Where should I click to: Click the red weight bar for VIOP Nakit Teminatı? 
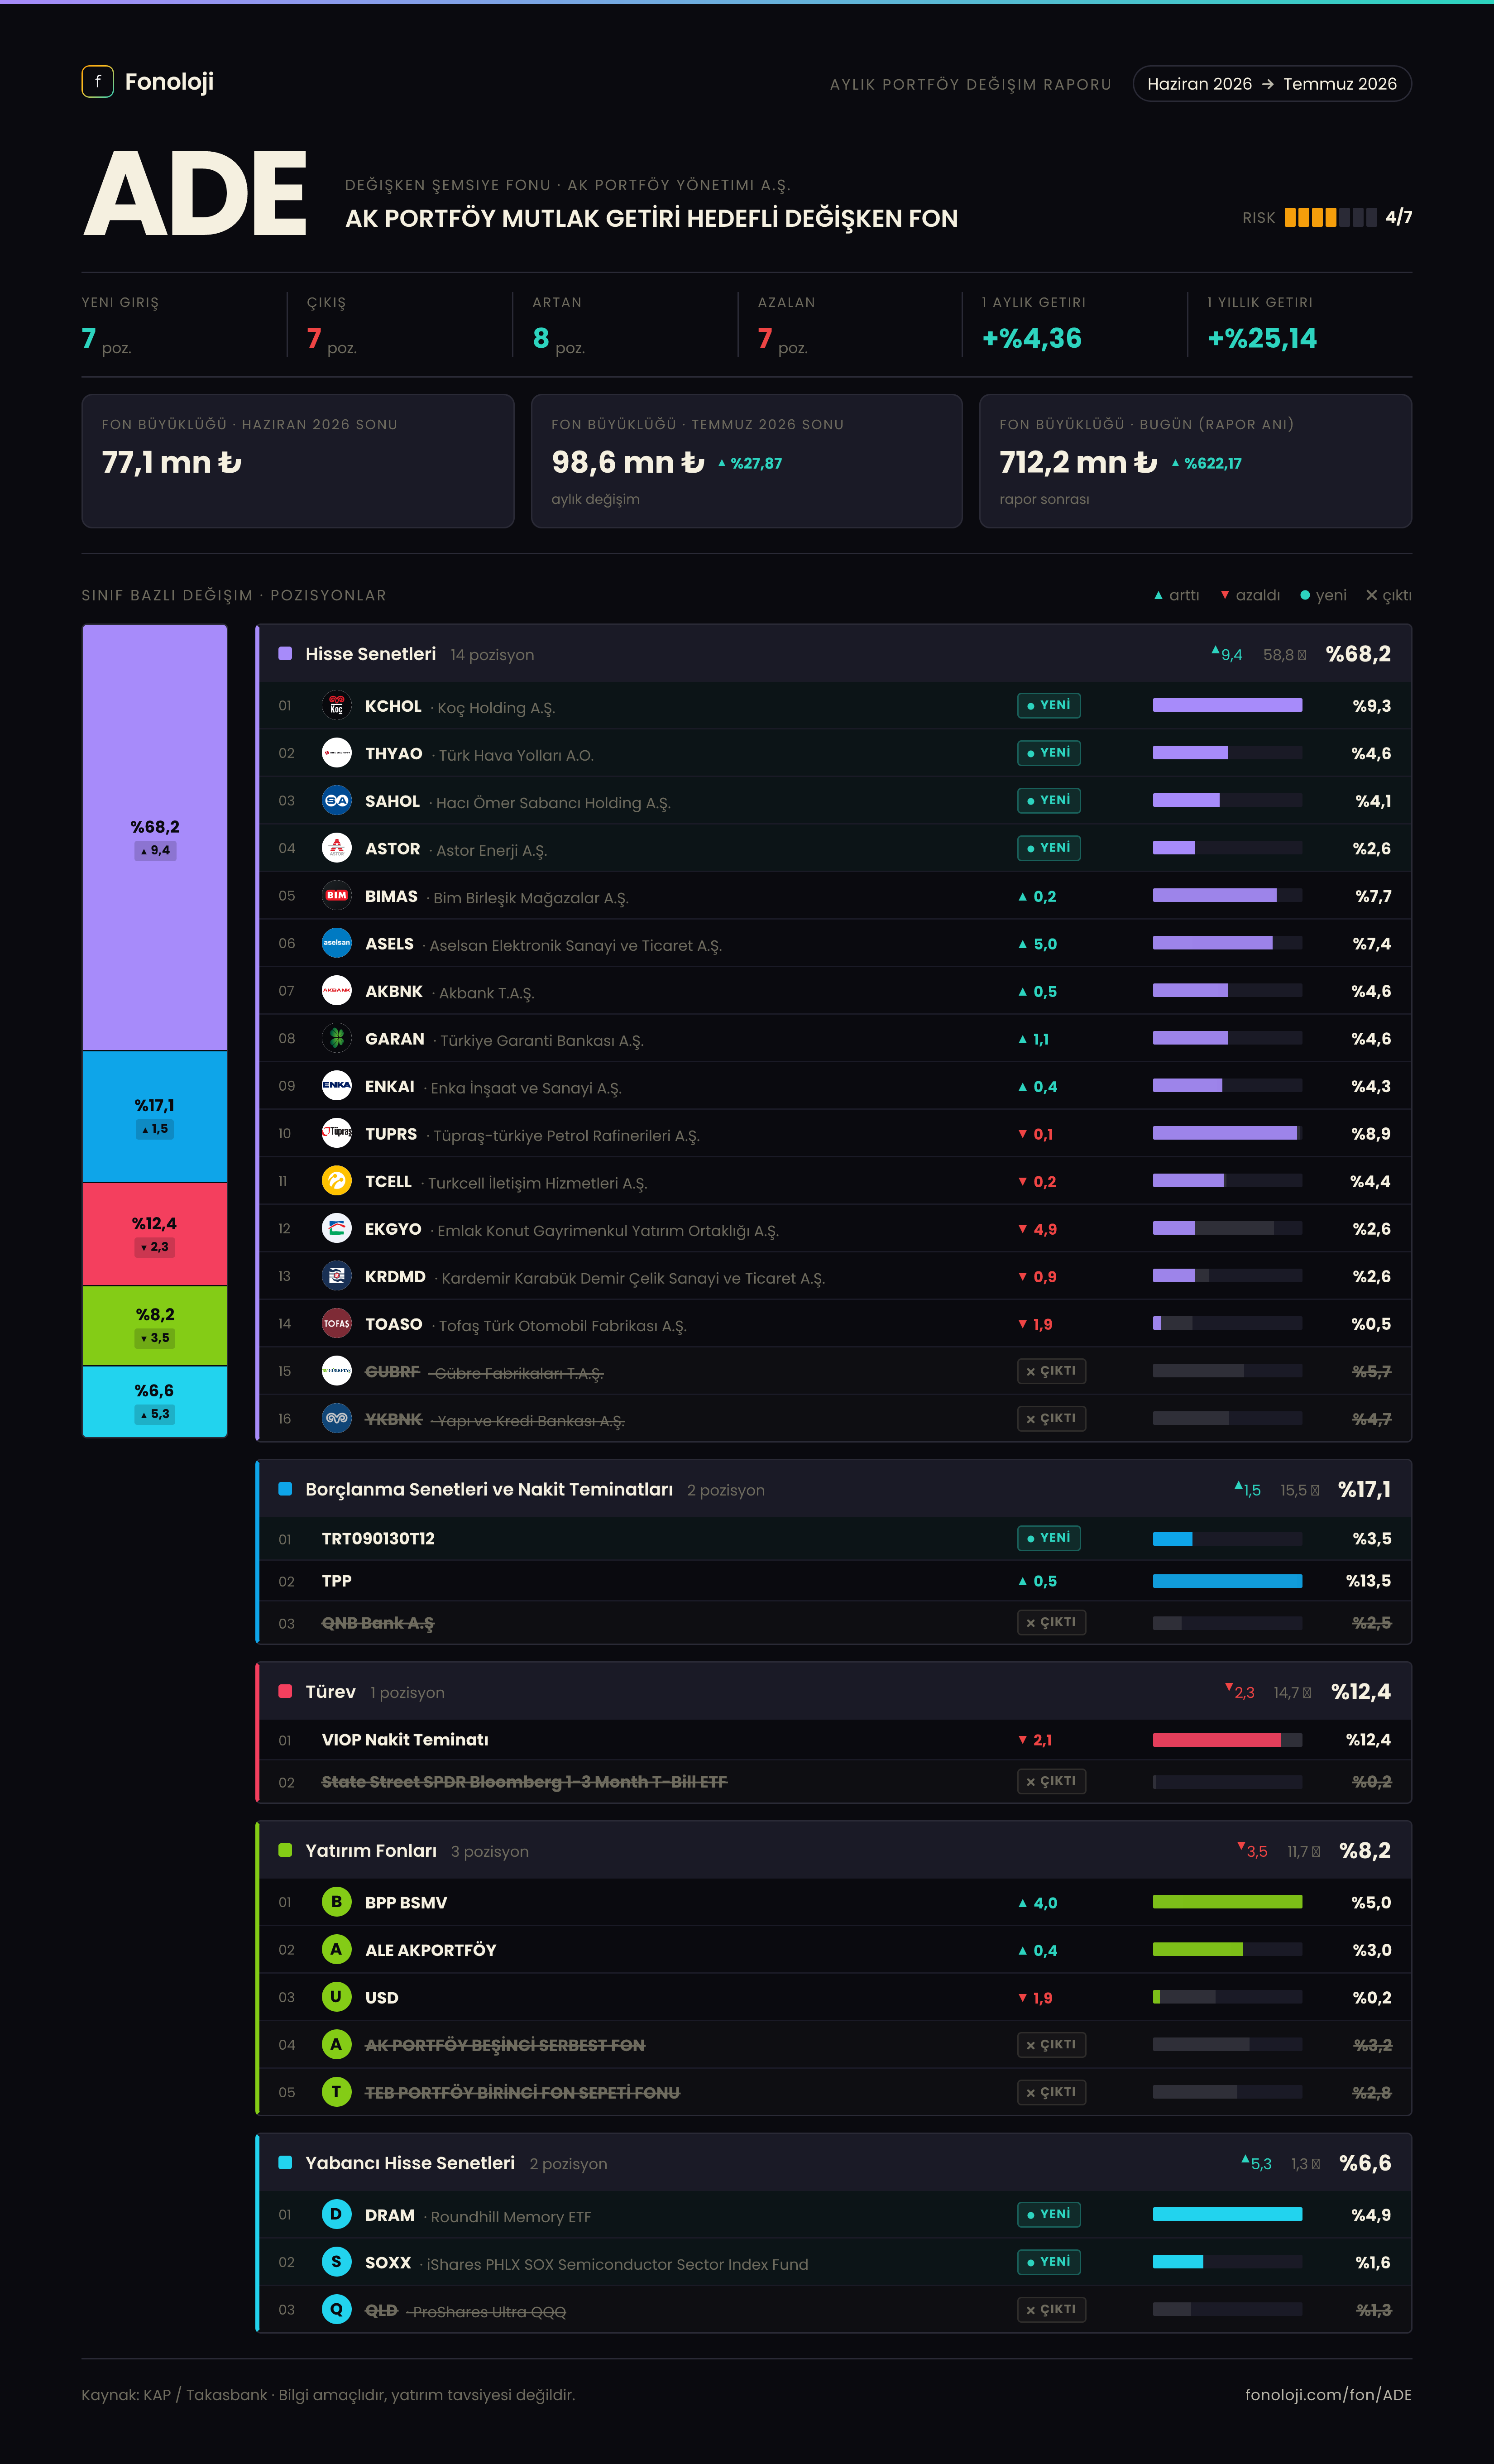click(1227, 1740)
